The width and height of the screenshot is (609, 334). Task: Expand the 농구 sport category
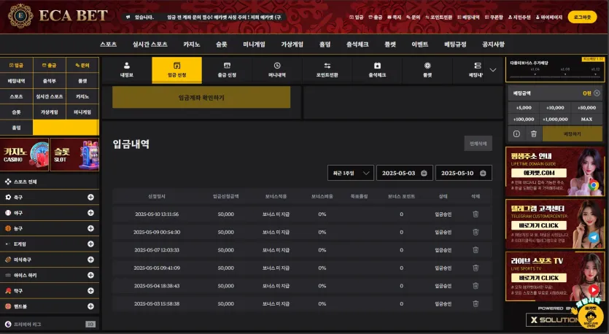click(x=90, y=228)
